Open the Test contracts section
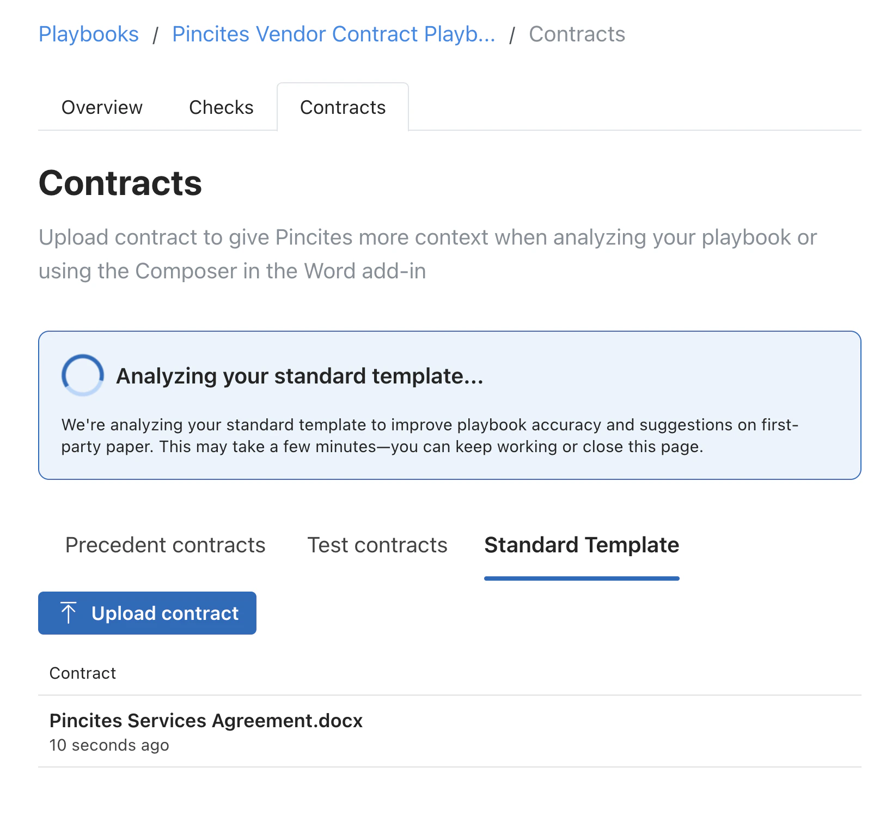The width and height of the screenshot is (892, 816). pyautogui.click(x=377, y=545)
